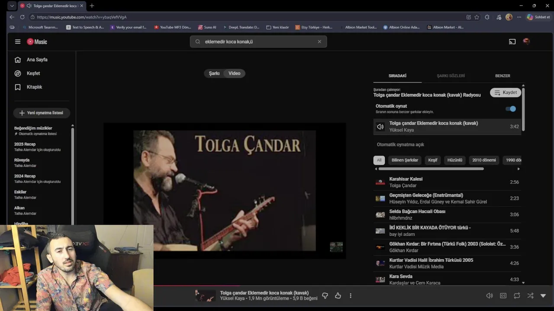Bookmark this page with star icon
554x311 pixels.
click(477, 17)
